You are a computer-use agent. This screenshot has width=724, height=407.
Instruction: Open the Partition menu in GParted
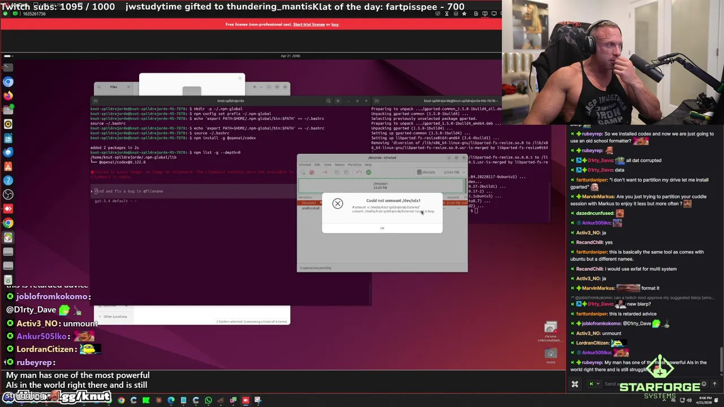[x=355, y=164]
